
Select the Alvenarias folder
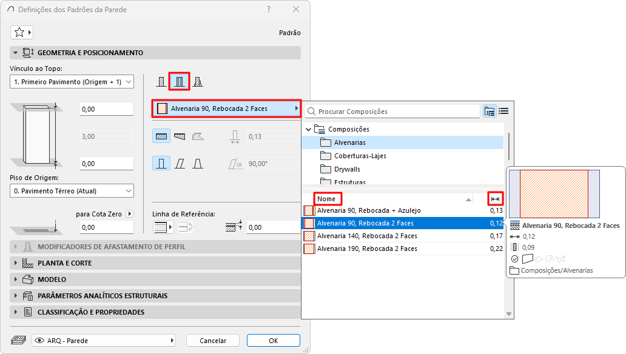click(x=402, y=142)
